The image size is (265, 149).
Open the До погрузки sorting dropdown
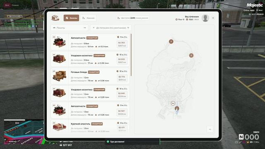[111, 28]
